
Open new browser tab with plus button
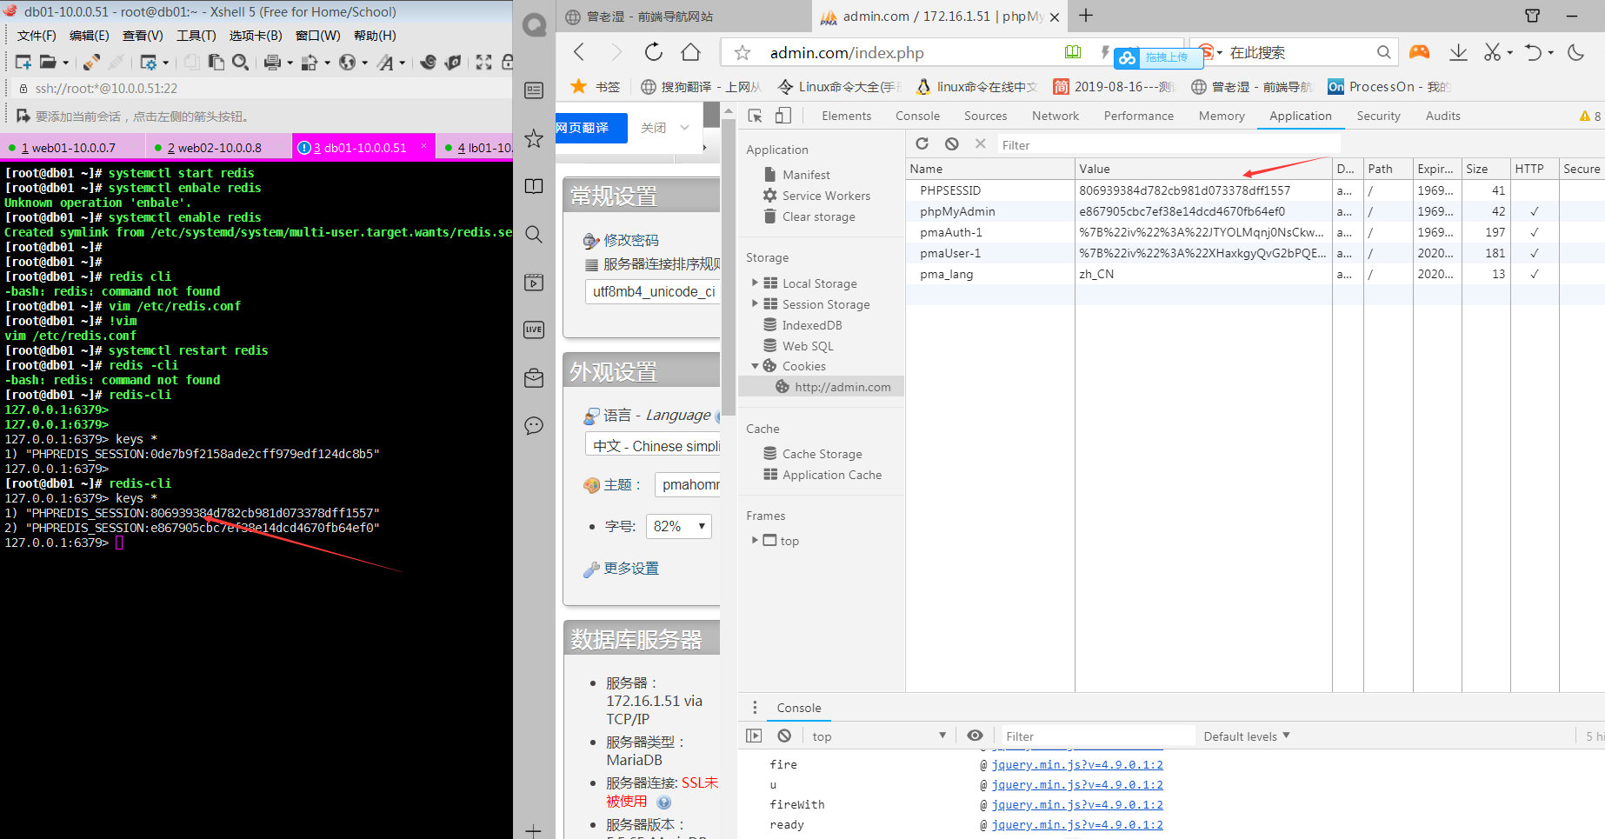1086,16
